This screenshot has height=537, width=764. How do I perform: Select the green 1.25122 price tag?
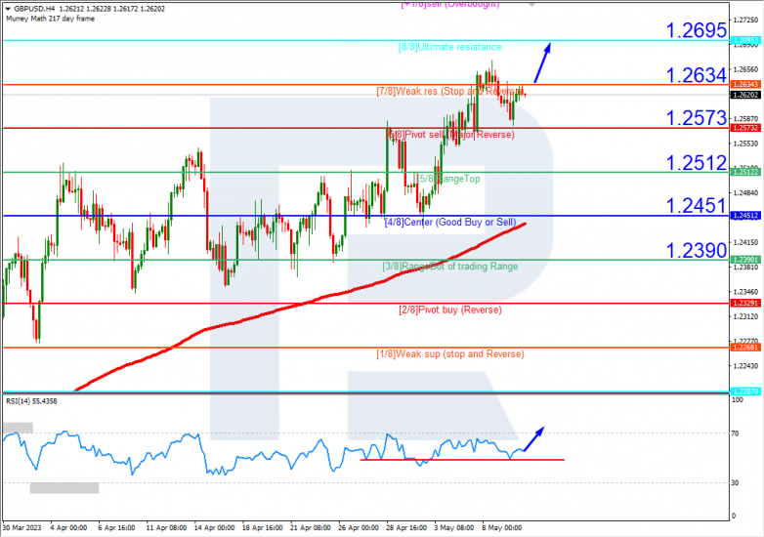pyautogui.click(x=745, y=172)
